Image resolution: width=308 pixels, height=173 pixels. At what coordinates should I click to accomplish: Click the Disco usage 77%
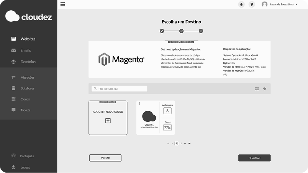[x=167, y=128]
